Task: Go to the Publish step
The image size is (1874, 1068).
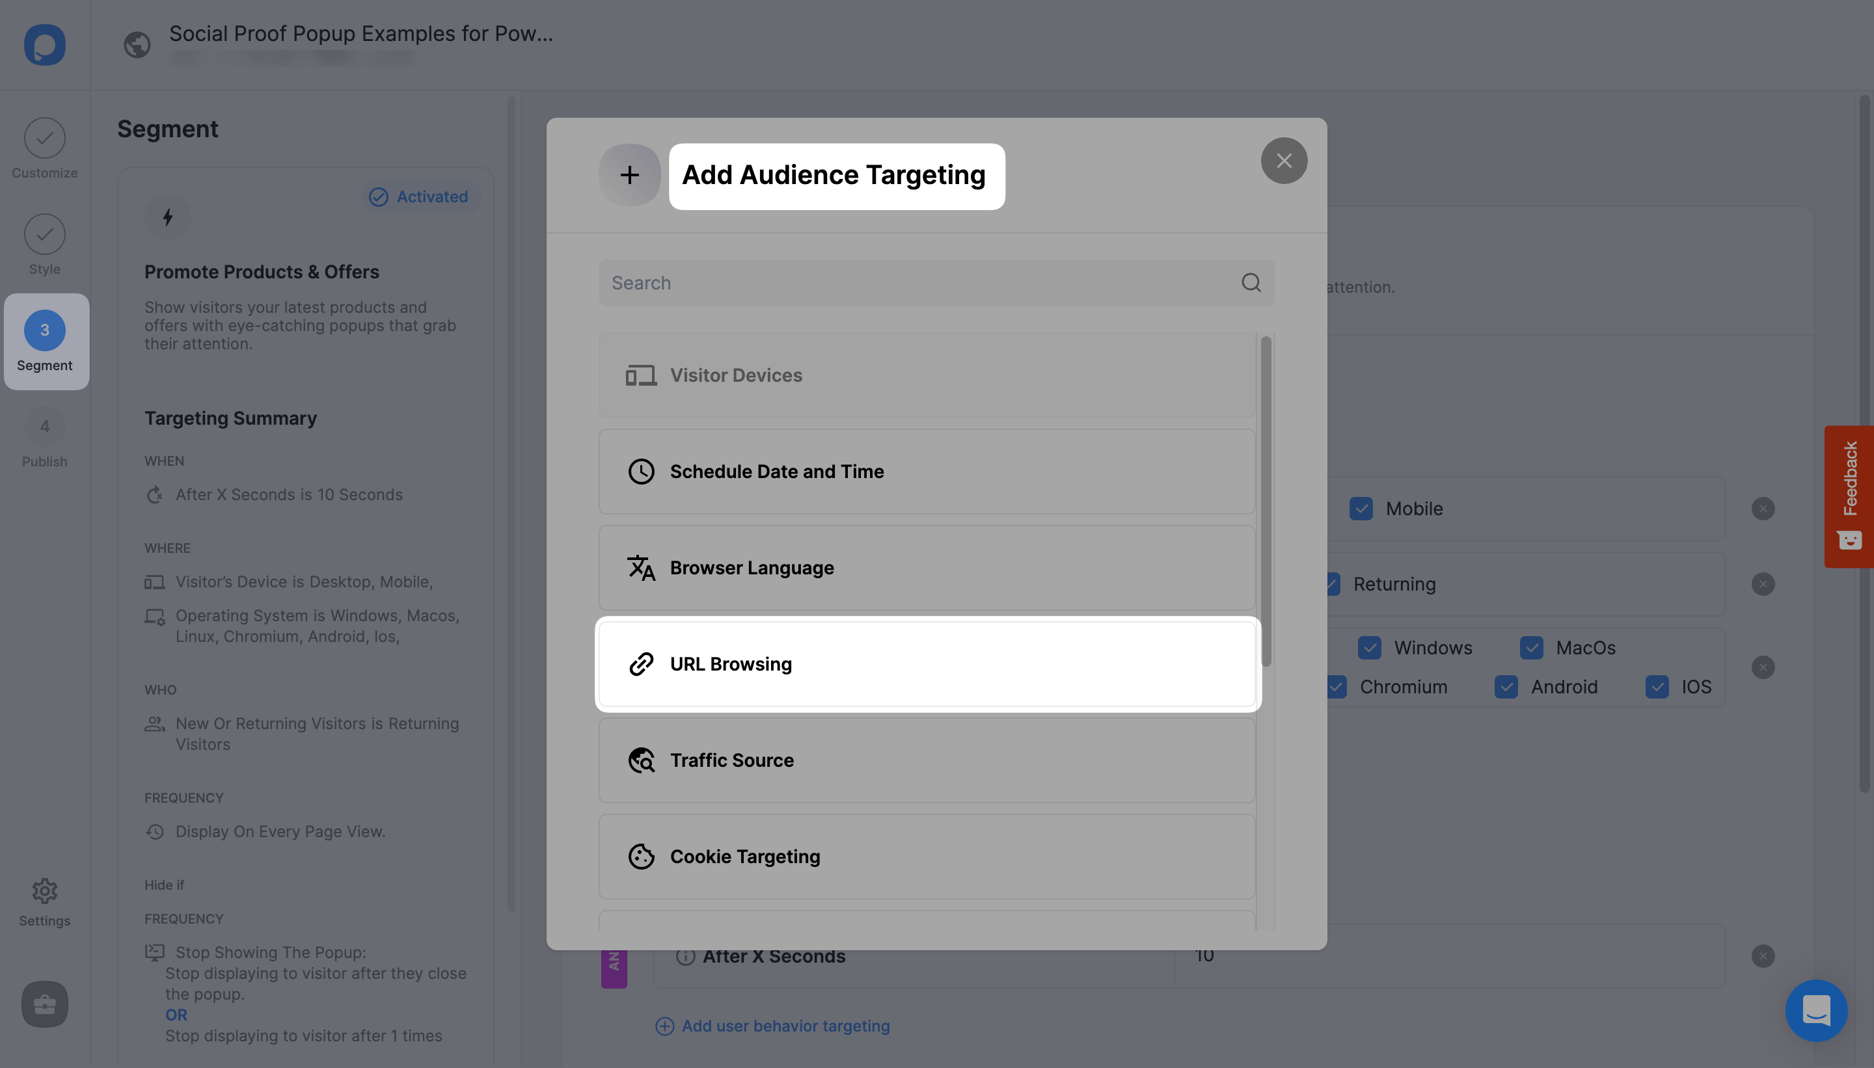Action: [x=45, y=438]
